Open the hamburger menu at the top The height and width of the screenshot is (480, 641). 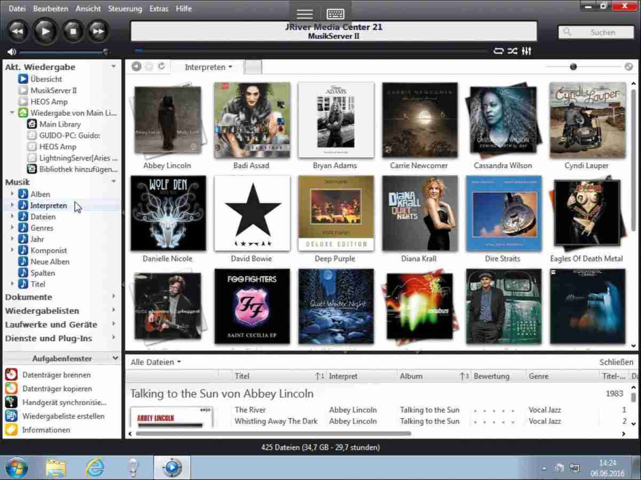(305, 13)
